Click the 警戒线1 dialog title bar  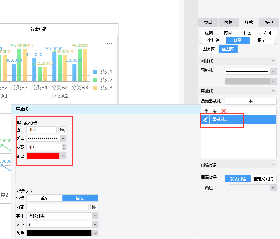pos(106,109)
